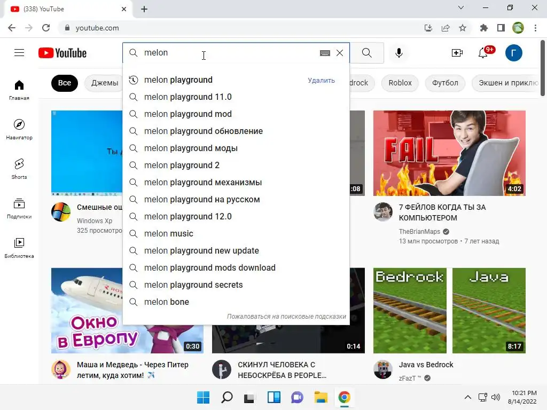547x410 pixels.
Task: Choose suggestion melon bone
Action: pyautogui.click(x=236, y=302)
